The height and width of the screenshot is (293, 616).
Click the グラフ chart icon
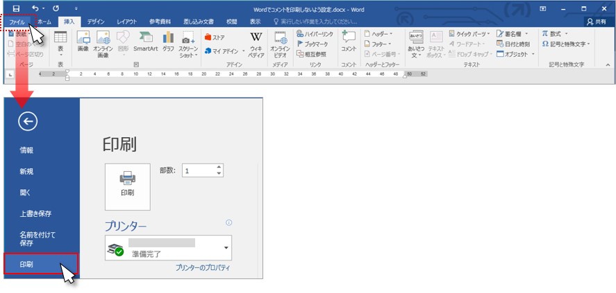click(x=168, y=41)
